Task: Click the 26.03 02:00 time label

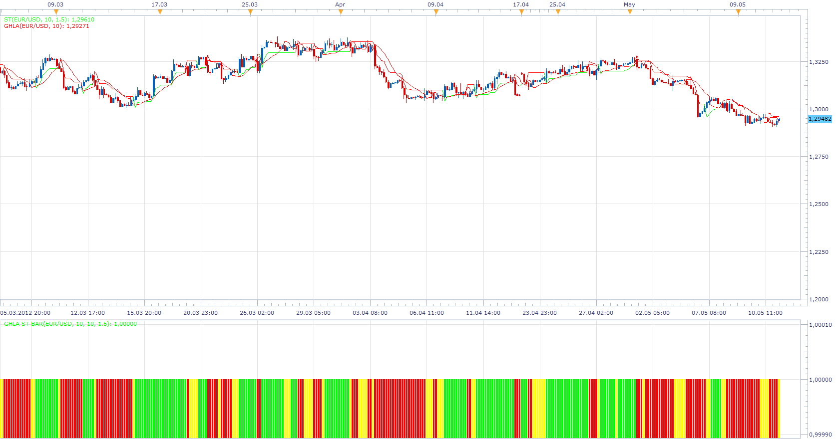Action: 257,313
